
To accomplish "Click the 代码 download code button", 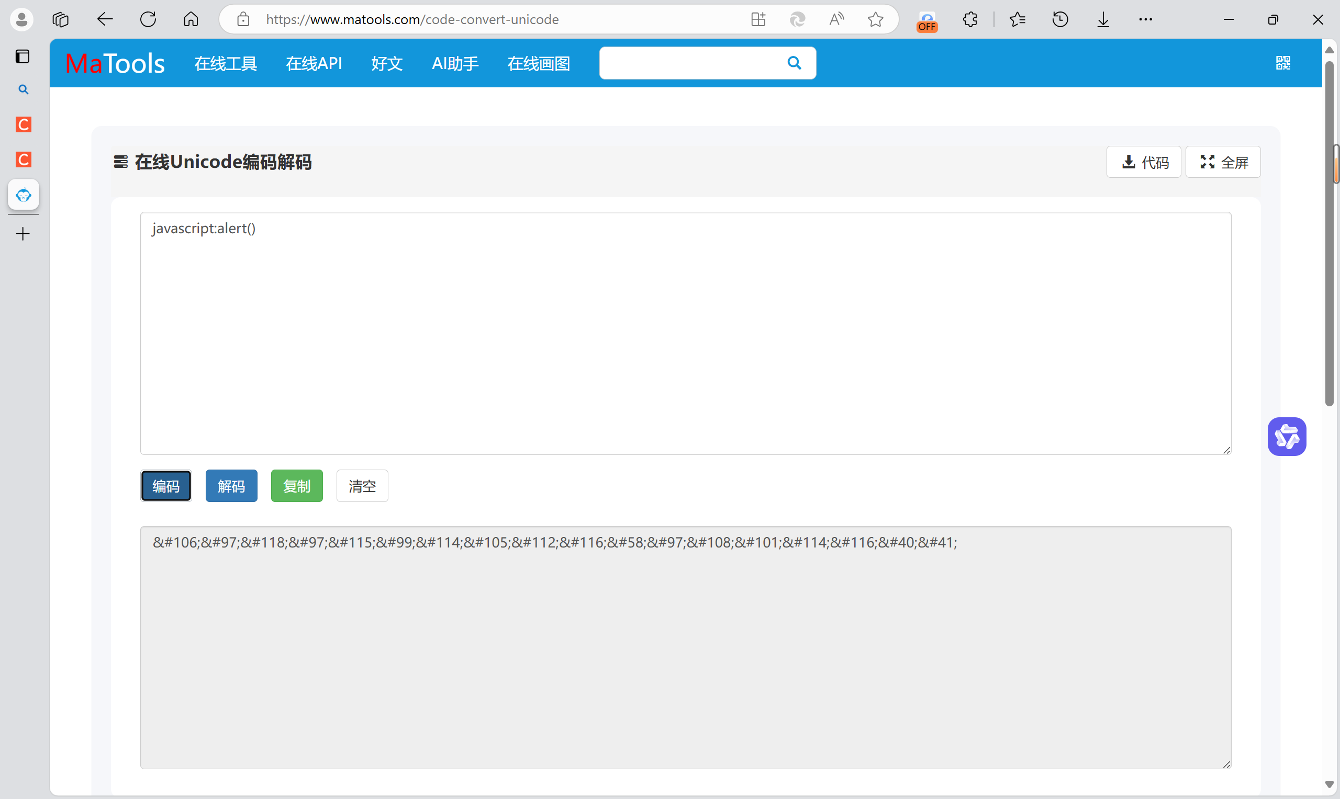I will (1143, 162).
